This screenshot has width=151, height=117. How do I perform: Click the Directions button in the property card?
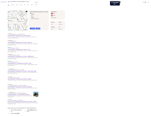point(33,29)
